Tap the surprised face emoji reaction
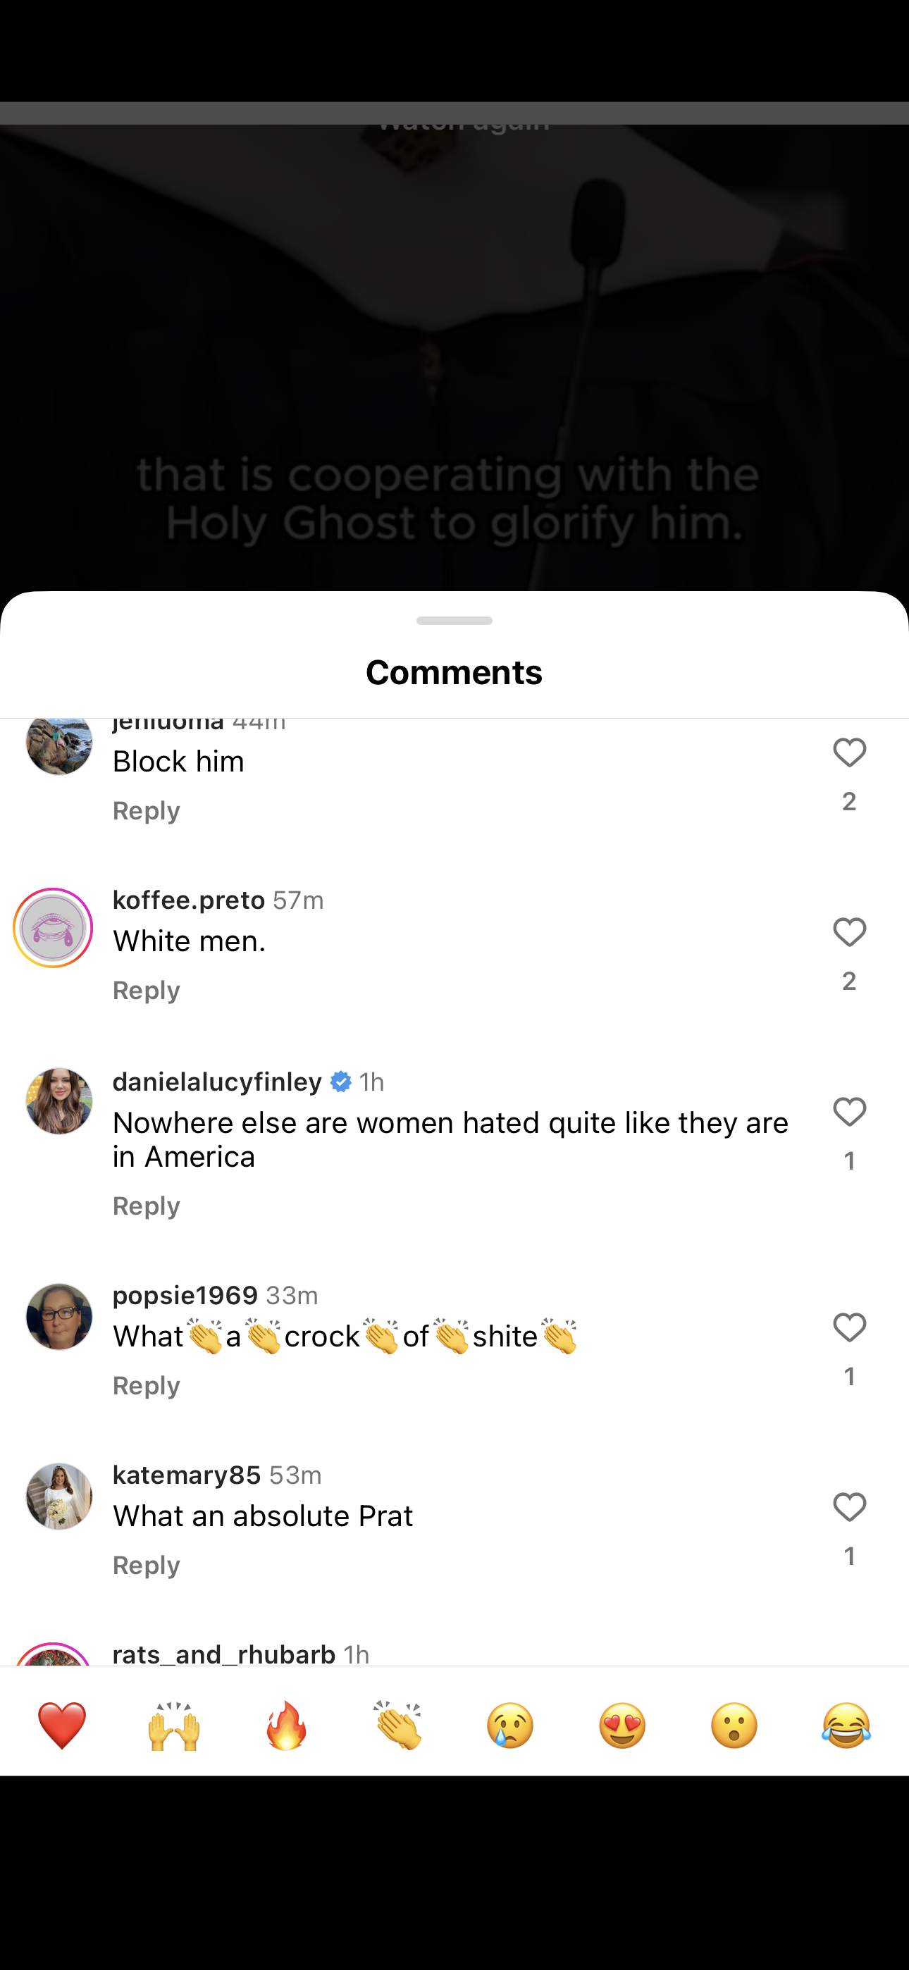This screenshot has width=909, height=1970. [734, 1726]
